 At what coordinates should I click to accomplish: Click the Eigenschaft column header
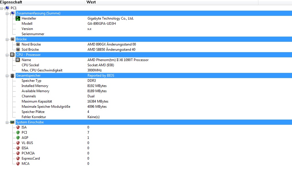[x=42, y=2]
